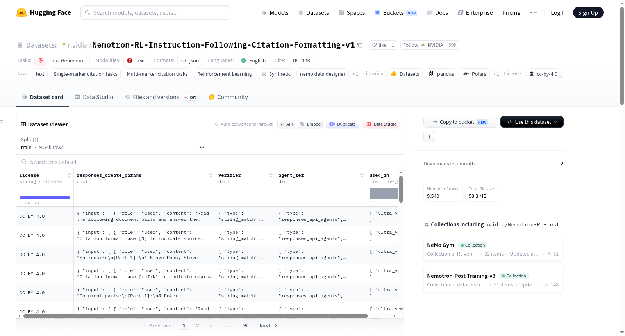Follow NVIDIA organization
625x336 pixels.
tap(423, 45)
